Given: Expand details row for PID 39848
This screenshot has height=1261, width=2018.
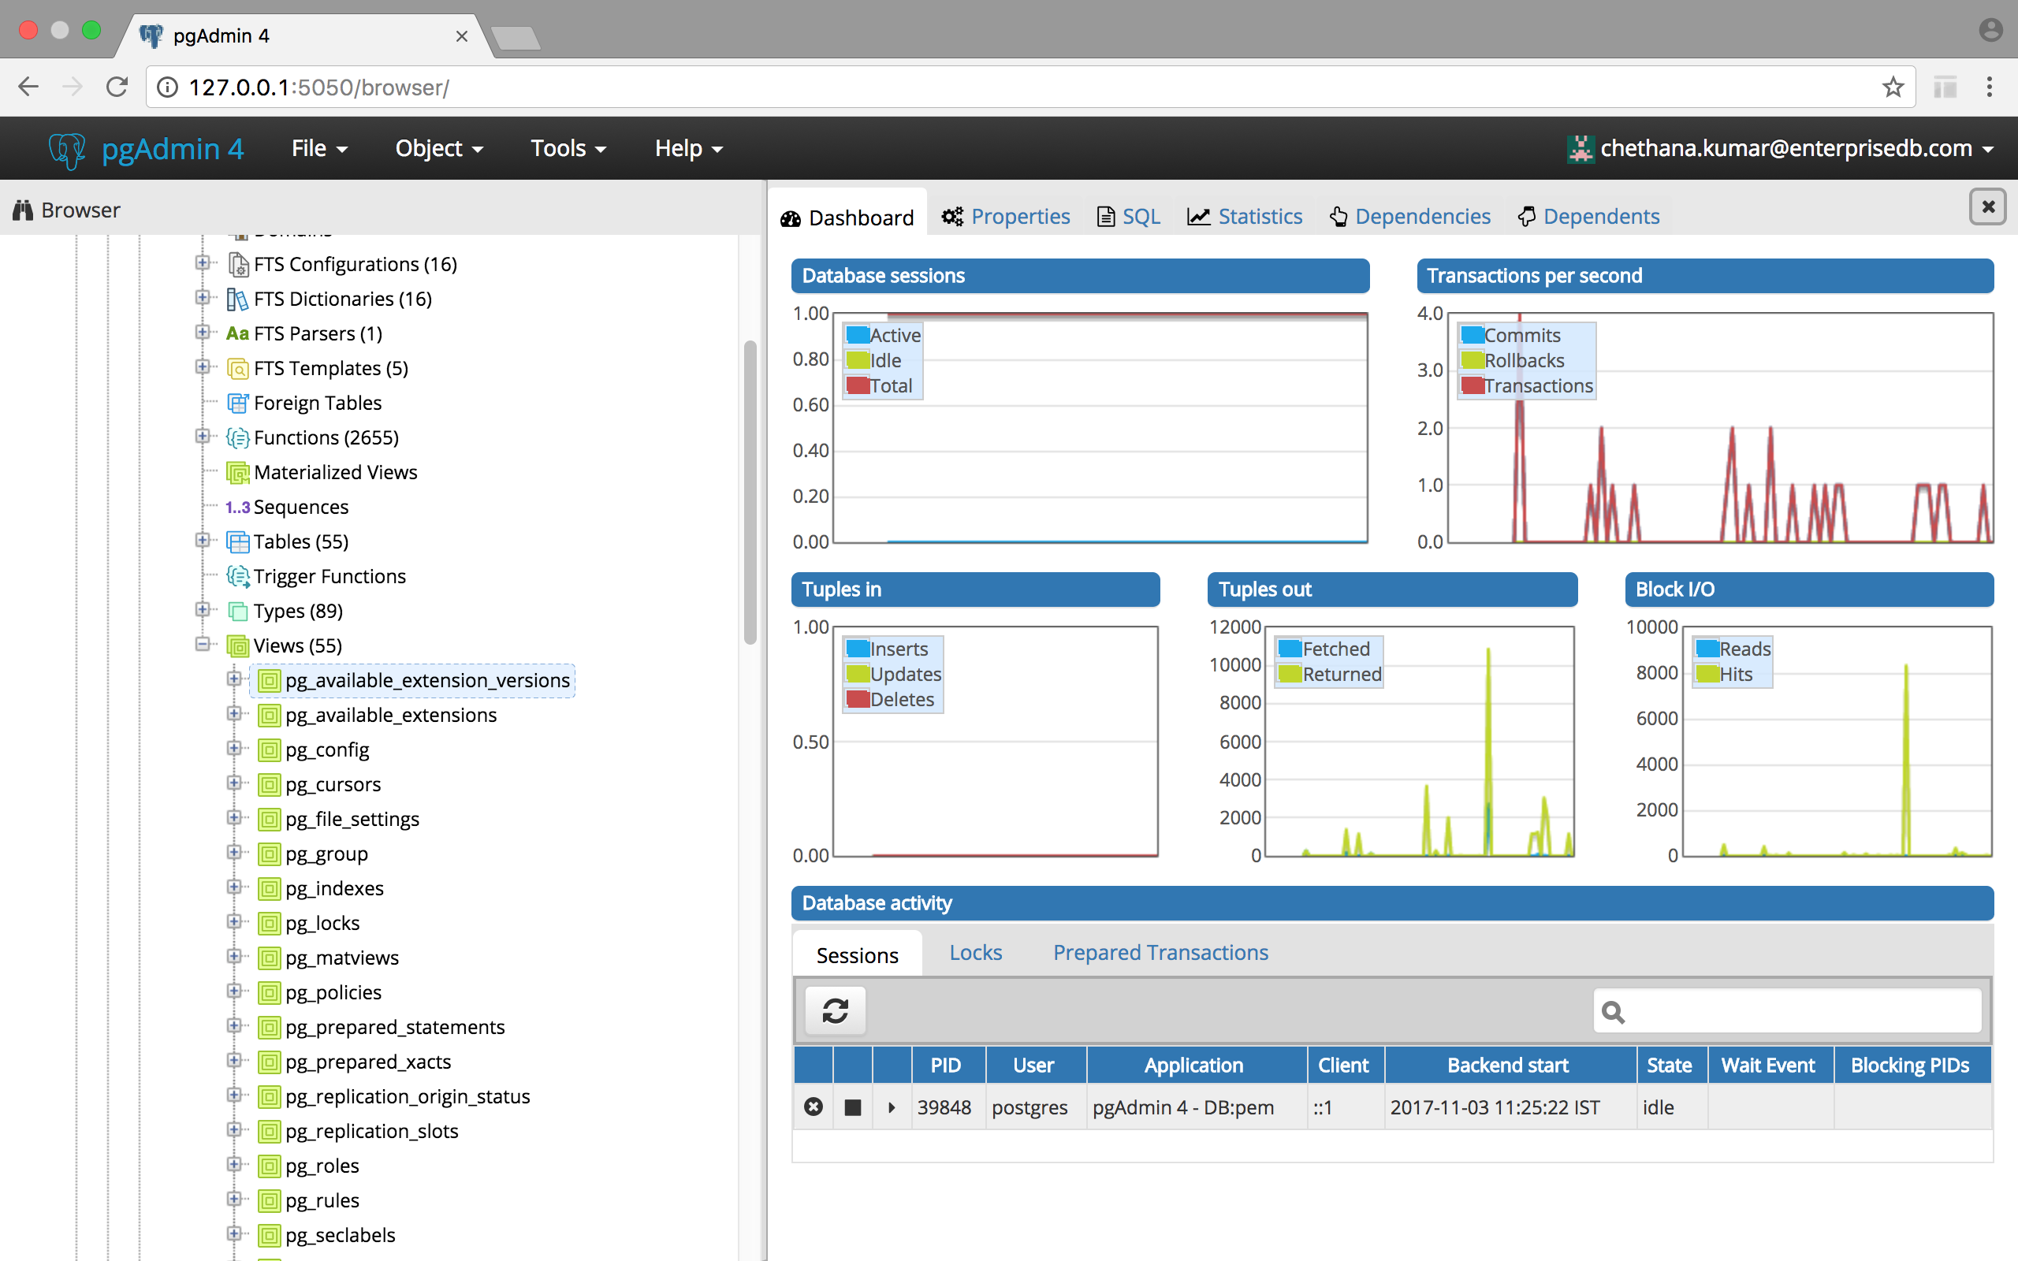Looking at the screenshot, I should [892, 1107].
